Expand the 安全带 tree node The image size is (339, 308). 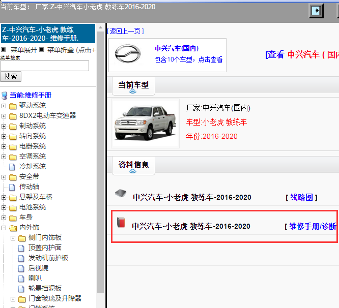(4, 177)
